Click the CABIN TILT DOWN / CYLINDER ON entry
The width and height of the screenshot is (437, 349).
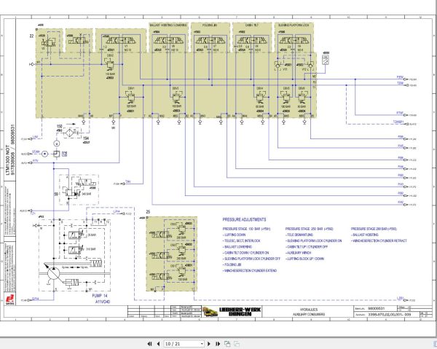(246, 253)
